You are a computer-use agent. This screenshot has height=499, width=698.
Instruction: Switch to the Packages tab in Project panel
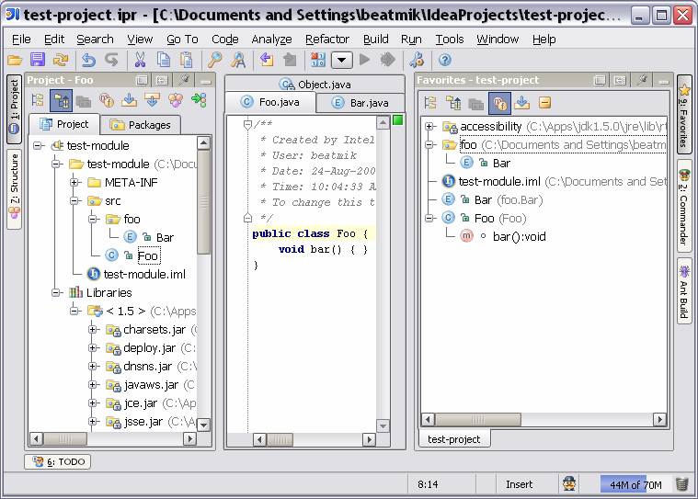(x=141, y=125)
